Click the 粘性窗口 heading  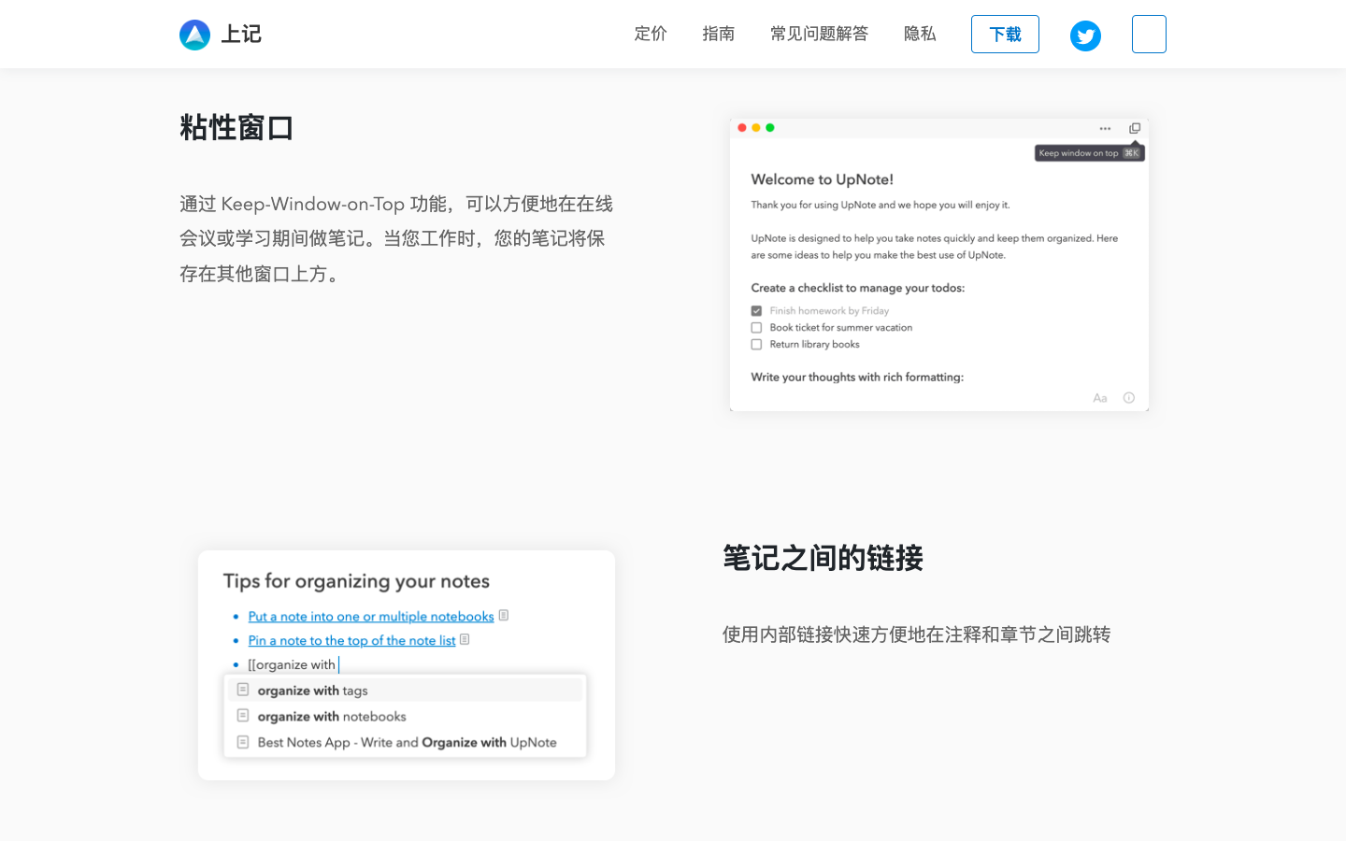click(236, 127)
